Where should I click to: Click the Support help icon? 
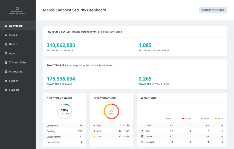pos(6,90)
